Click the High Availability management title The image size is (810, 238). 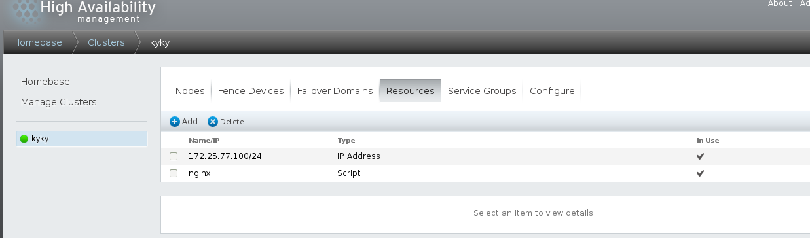(x=98, y=11)
